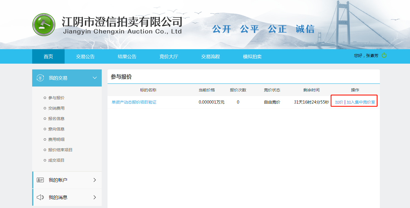Click the 我的帐户 menu label
The width and height of the screenshot is (410, 208).
(x=58, y=180)
